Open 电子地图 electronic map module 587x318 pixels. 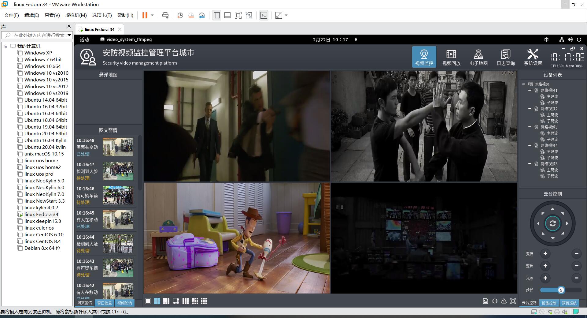click(478, 57)
